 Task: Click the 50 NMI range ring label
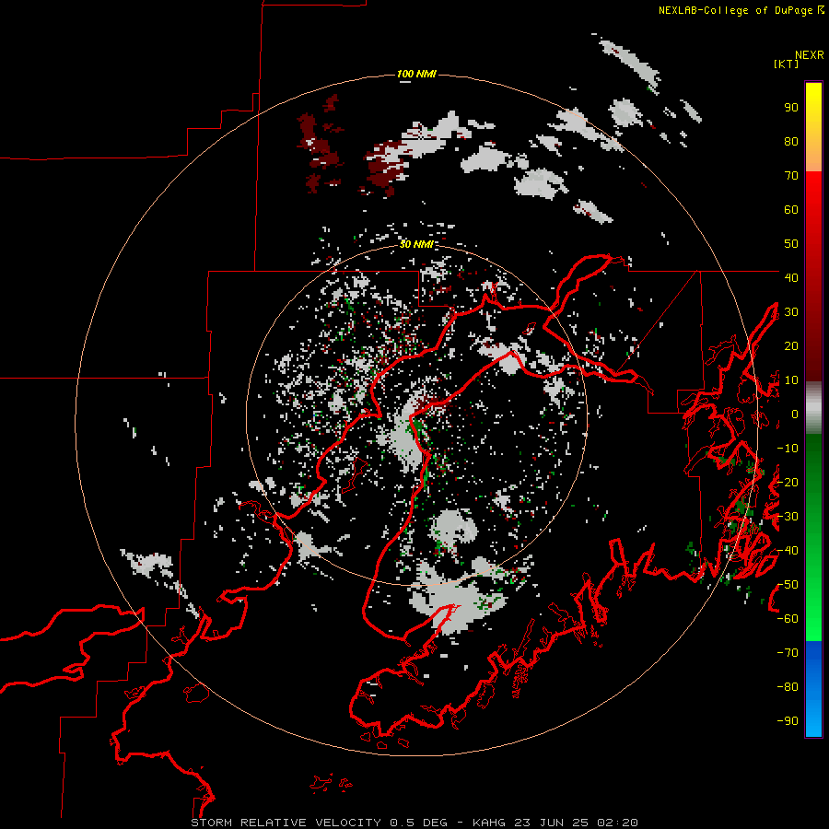(x=416, y=244)
